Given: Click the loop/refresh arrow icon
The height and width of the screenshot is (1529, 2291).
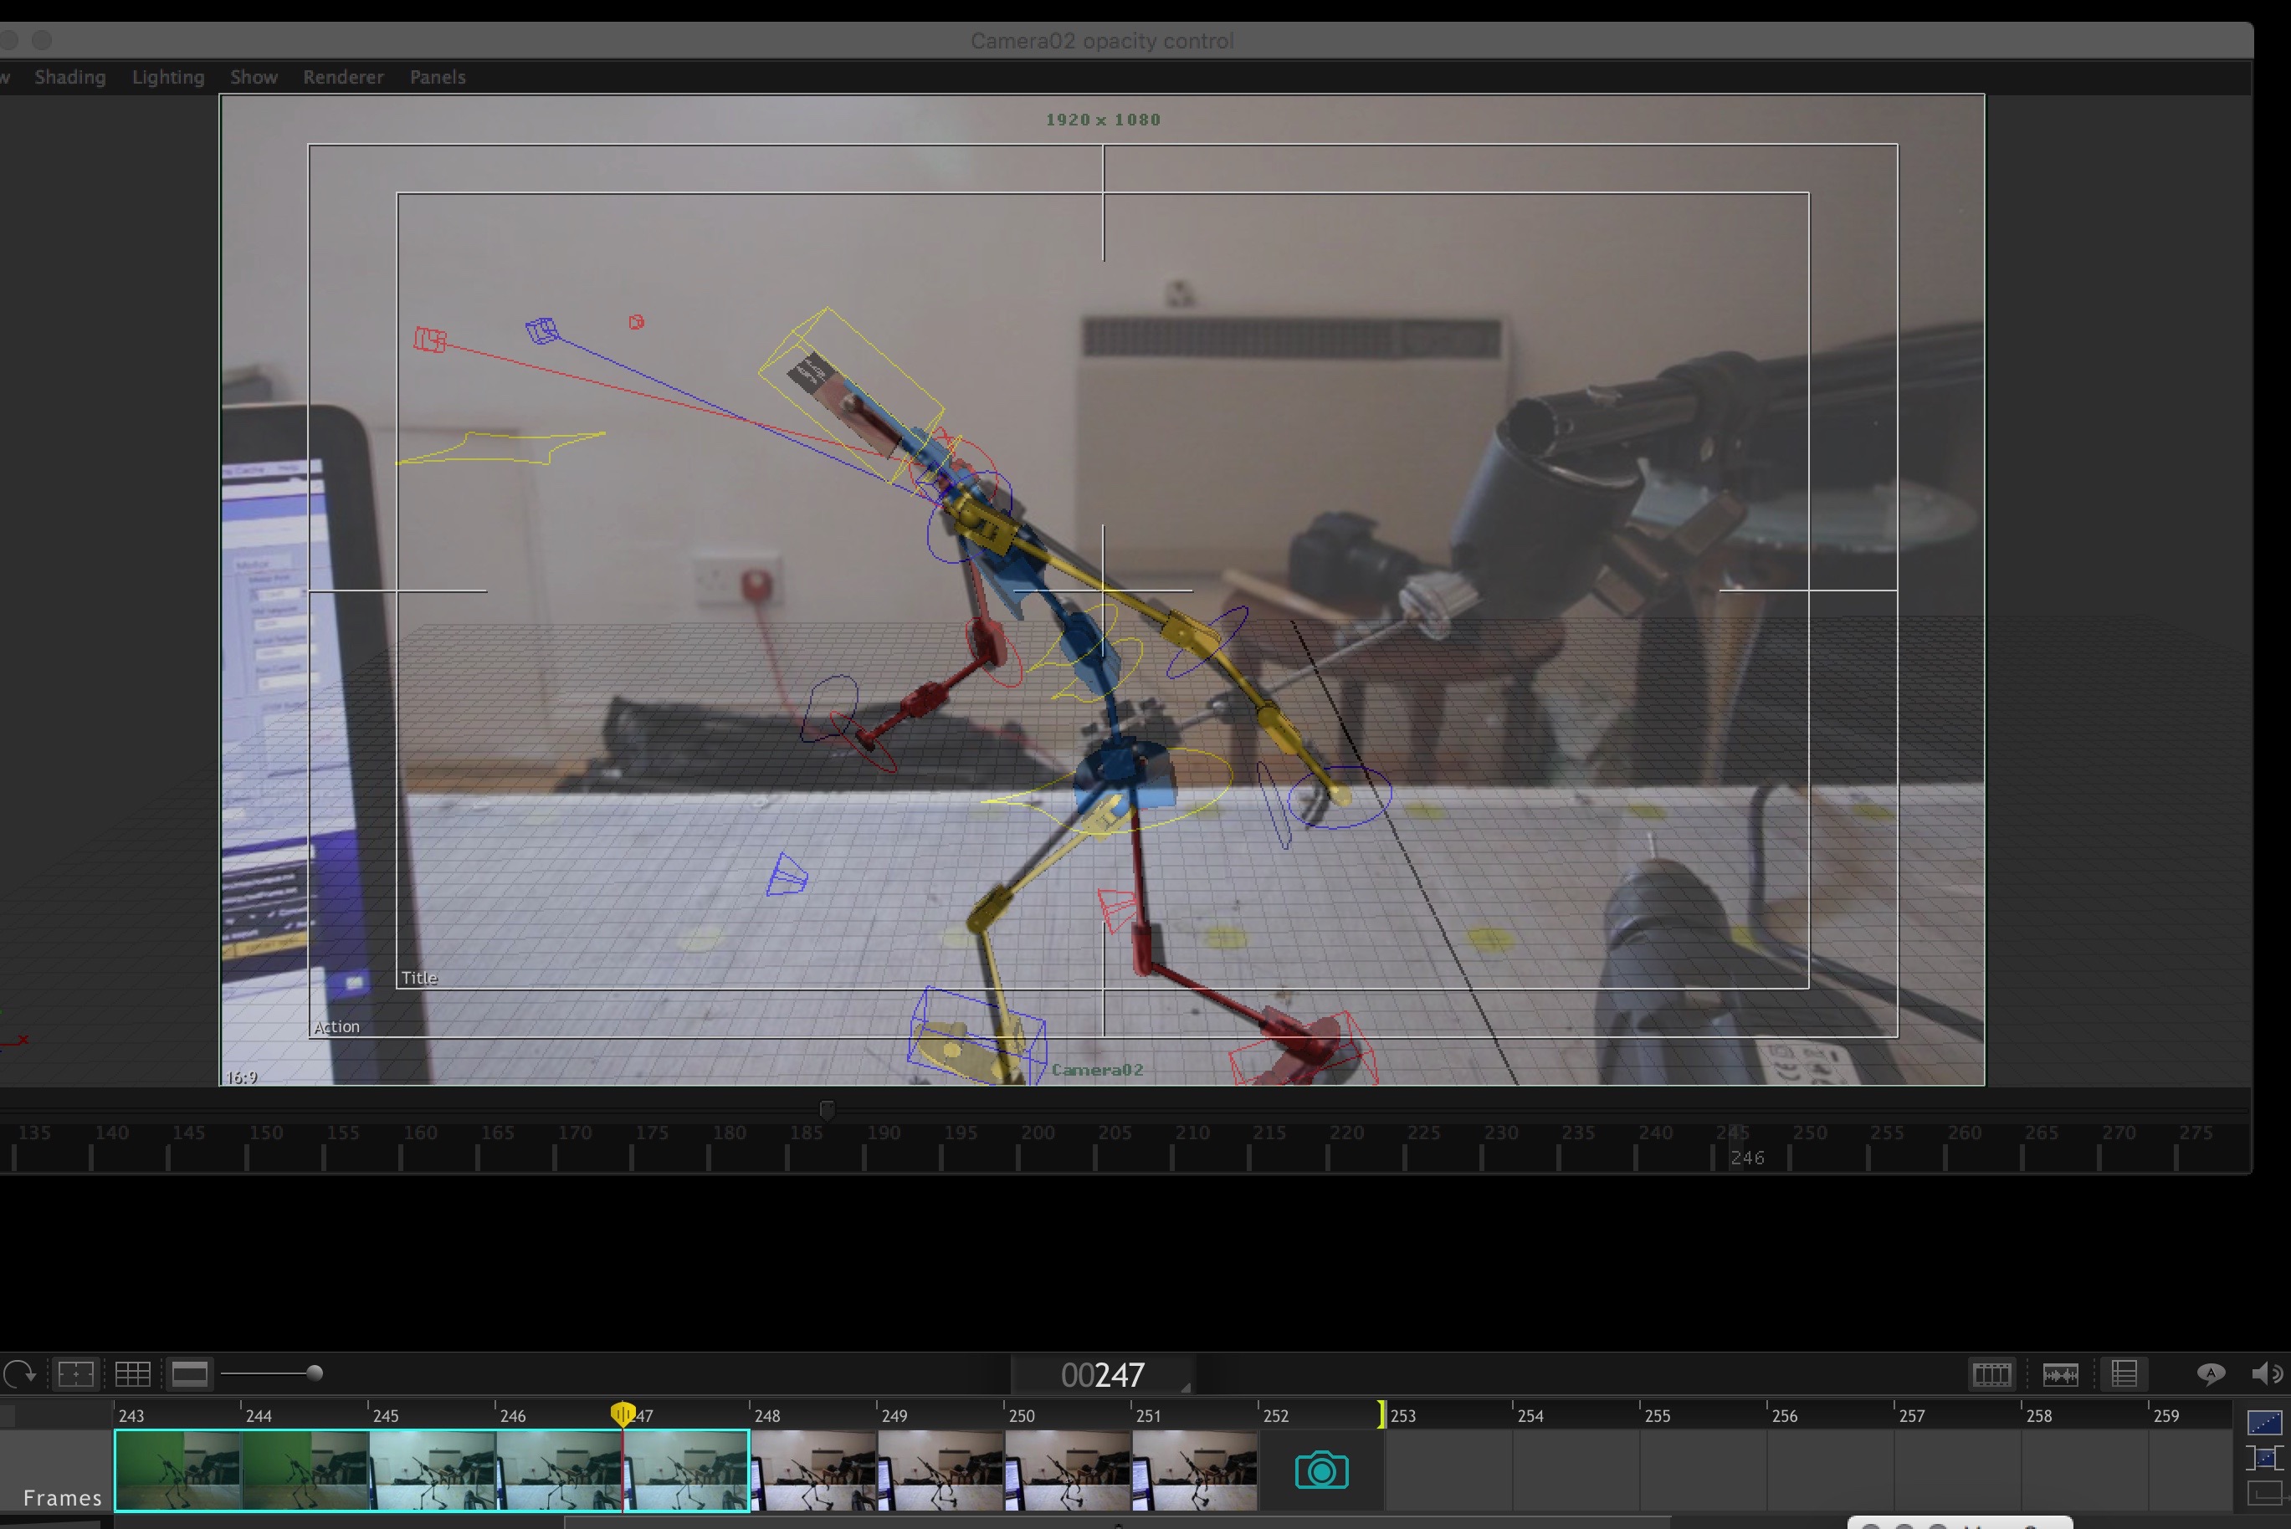Looking at the screenshot, I should pyautogui.click(x=18, y=1374).
